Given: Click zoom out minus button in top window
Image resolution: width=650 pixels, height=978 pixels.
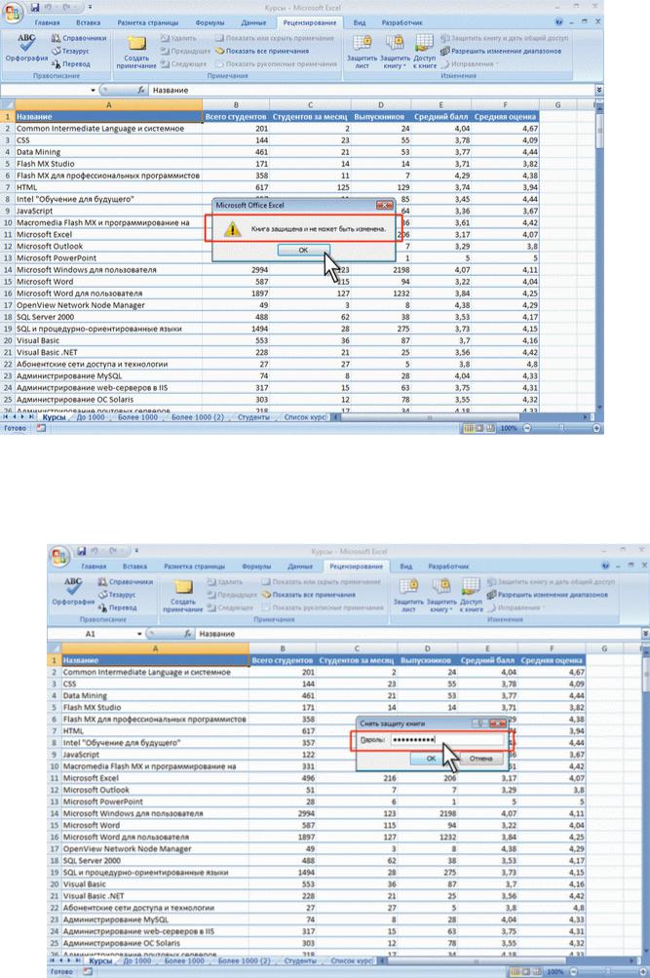Looking at the screenshot, I should 527,428.
